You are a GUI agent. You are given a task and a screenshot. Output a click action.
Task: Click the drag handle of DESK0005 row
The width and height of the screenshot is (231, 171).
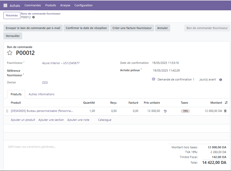tap(7, 111)
